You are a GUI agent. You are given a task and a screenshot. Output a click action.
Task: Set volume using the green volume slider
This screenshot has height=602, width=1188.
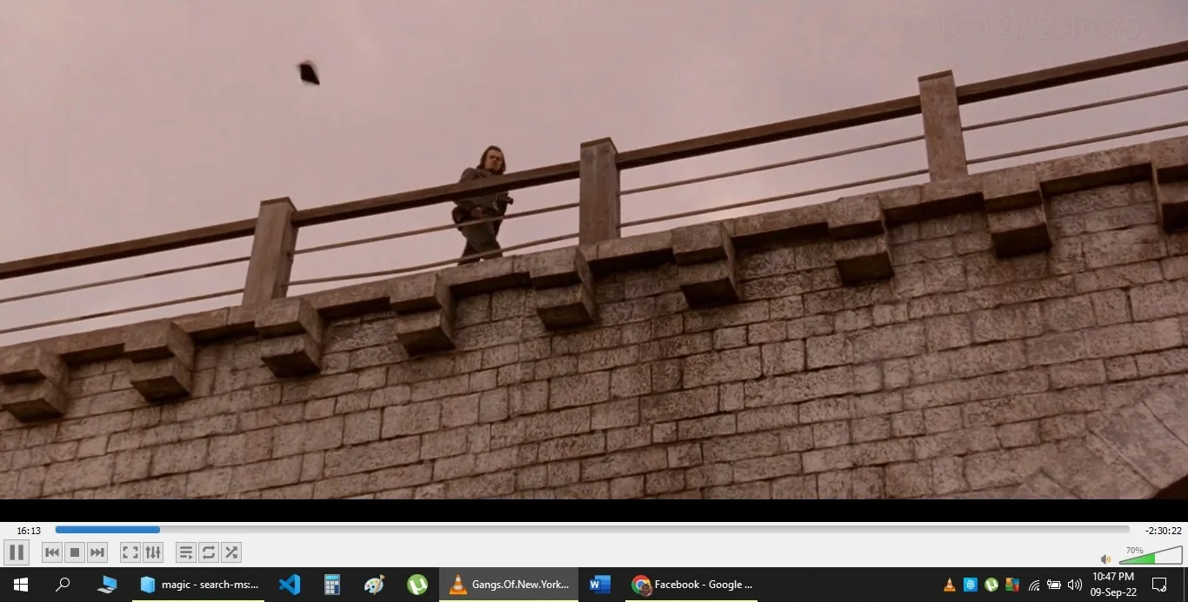(x=1151, y=555)
